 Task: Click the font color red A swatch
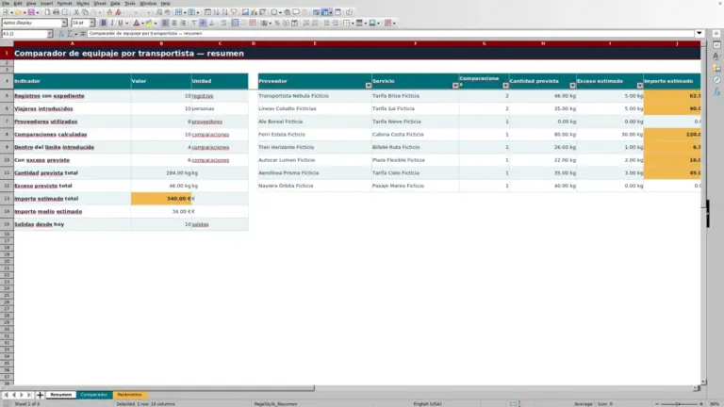point(136,23)
